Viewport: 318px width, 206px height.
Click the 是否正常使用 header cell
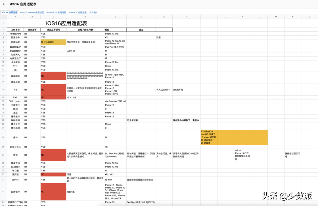click(x=53, y=30)
